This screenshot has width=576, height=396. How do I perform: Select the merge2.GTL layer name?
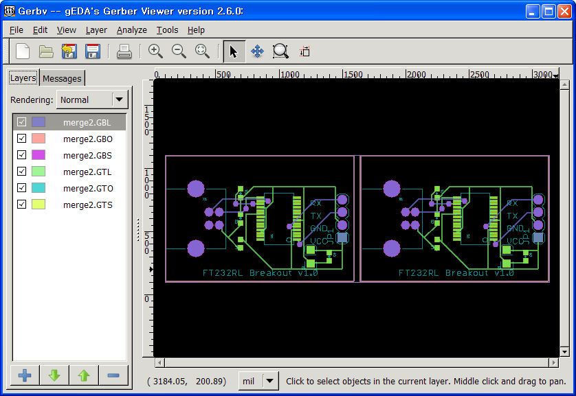(x=87, y=172)
